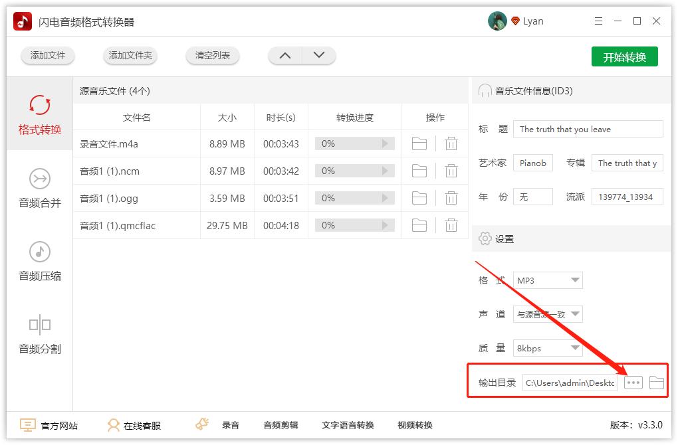Click progress bar of 音频1 (1).ogg
Image resolution: width=678 pixels, height=445 pixels.
[x=354, y=199]
